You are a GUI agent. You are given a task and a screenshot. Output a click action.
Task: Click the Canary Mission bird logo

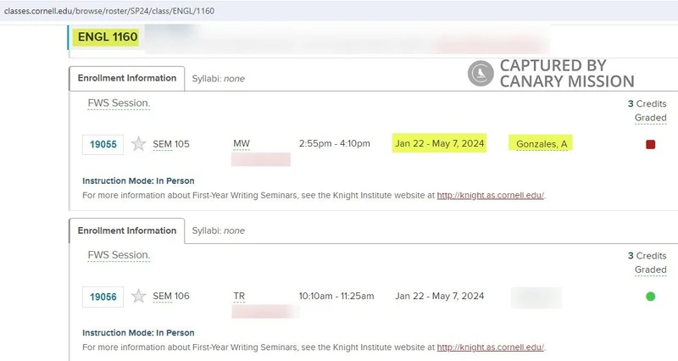pos(481,74)
